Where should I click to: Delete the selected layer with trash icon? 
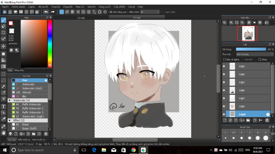[267, 120]
